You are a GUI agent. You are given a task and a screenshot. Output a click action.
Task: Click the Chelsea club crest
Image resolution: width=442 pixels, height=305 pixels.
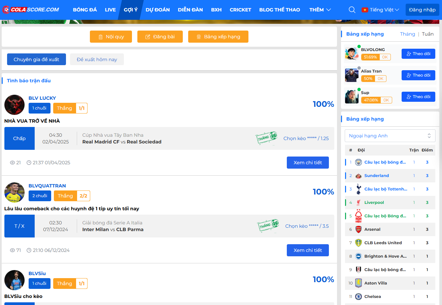click(359, 297)
